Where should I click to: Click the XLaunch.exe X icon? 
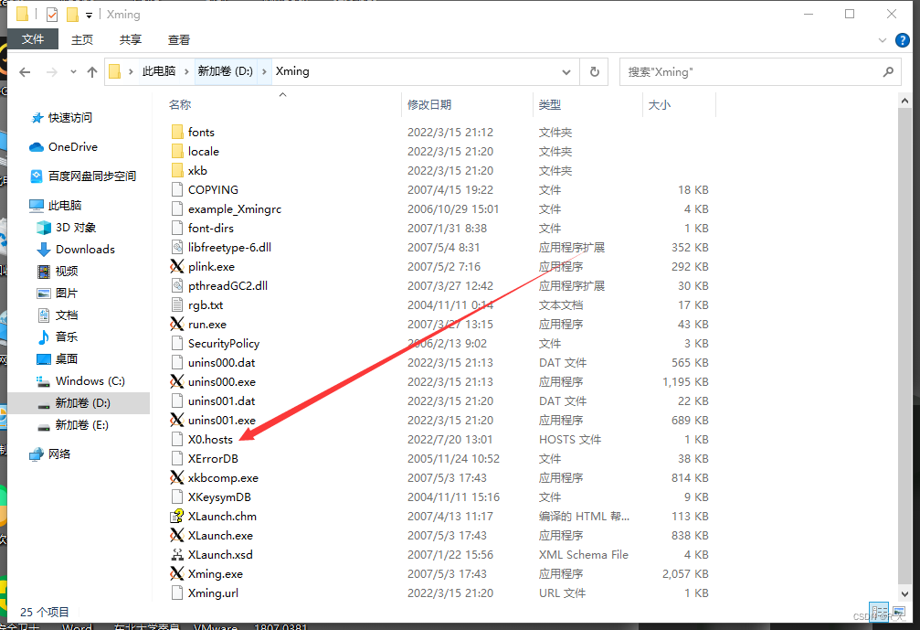point(176,535)
